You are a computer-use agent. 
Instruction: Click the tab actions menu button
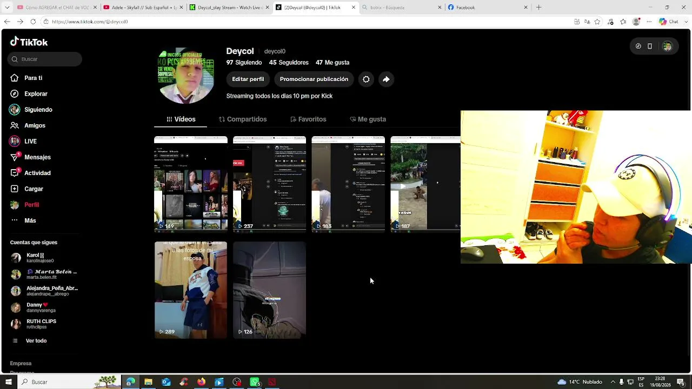[7, 8]
